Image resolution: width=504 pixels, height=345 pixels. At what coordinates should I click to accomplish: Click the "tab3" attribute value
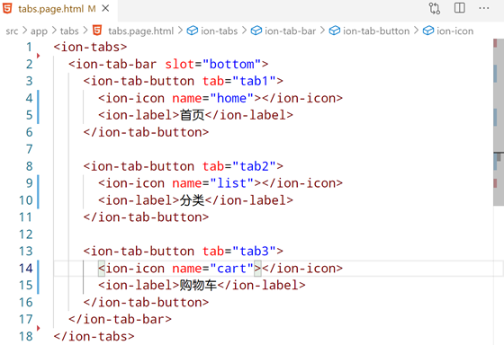tap(254, 252)
